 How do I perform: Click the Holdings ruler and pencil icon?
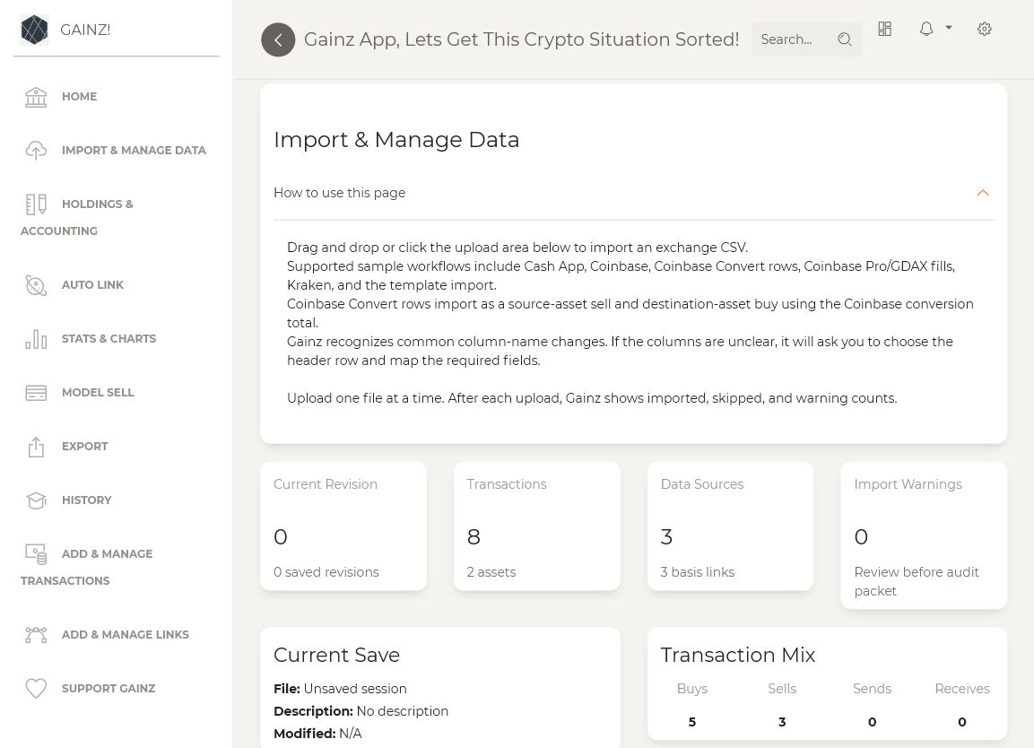[x=36, y=204]
